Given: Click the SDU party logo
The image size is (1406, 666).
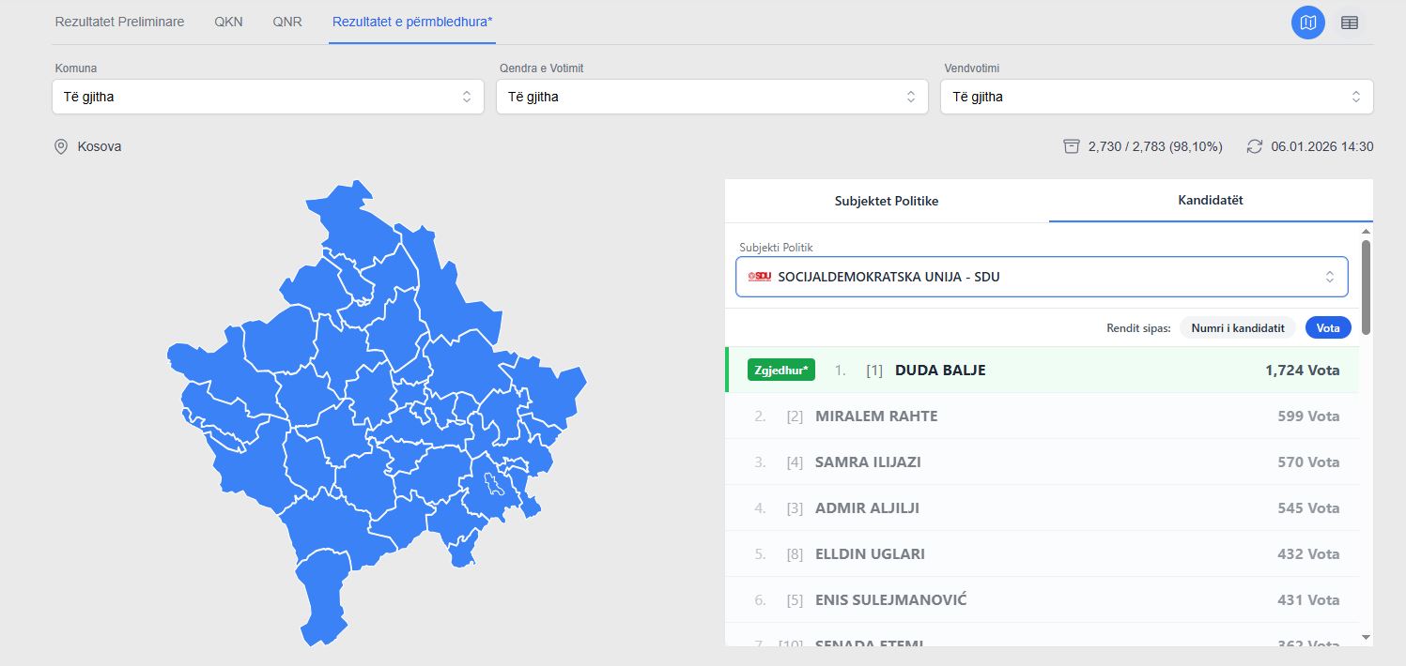Looking at the screenshot, I should [759, 277].
